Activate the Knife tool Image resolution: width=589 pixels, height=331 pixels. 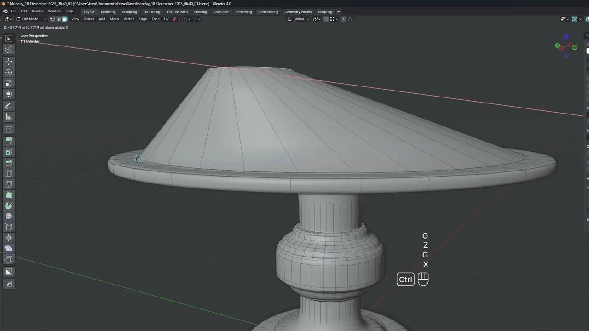[8, 184]
